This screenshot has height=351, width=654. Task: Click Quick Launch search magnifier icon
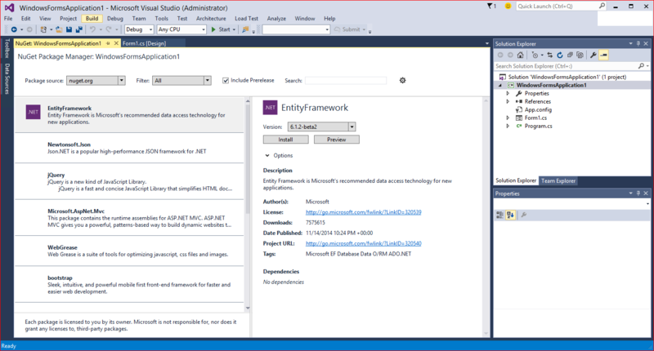[x=602, y=6]
